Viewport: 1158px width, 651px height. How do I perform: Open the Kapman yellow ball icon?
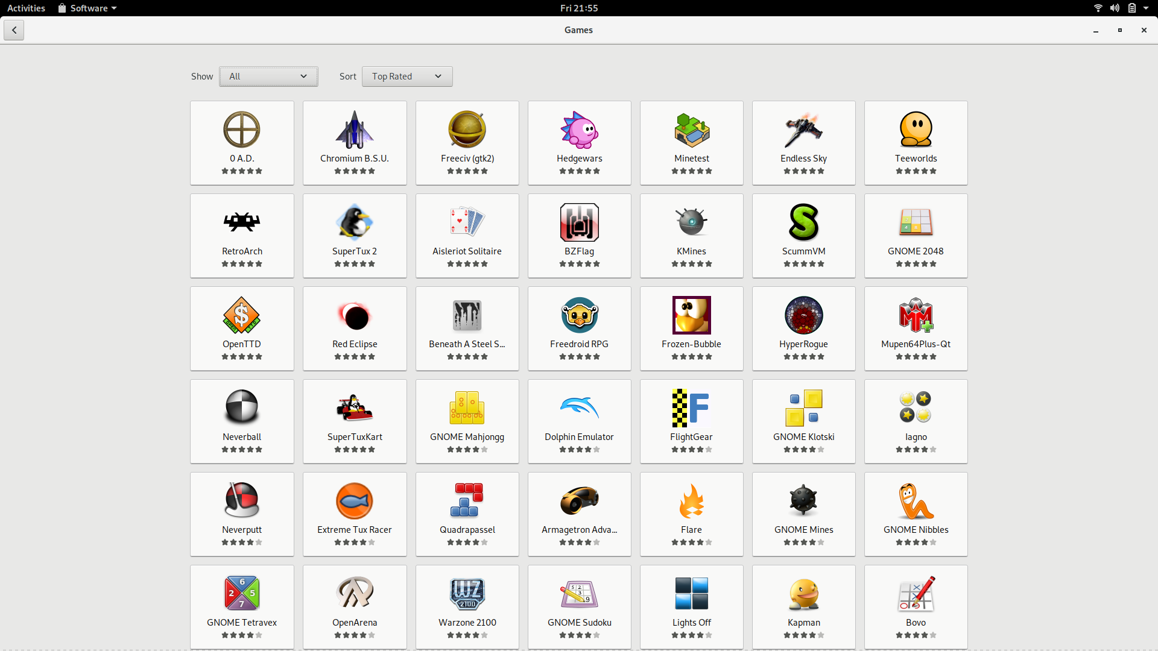(804, 594)
